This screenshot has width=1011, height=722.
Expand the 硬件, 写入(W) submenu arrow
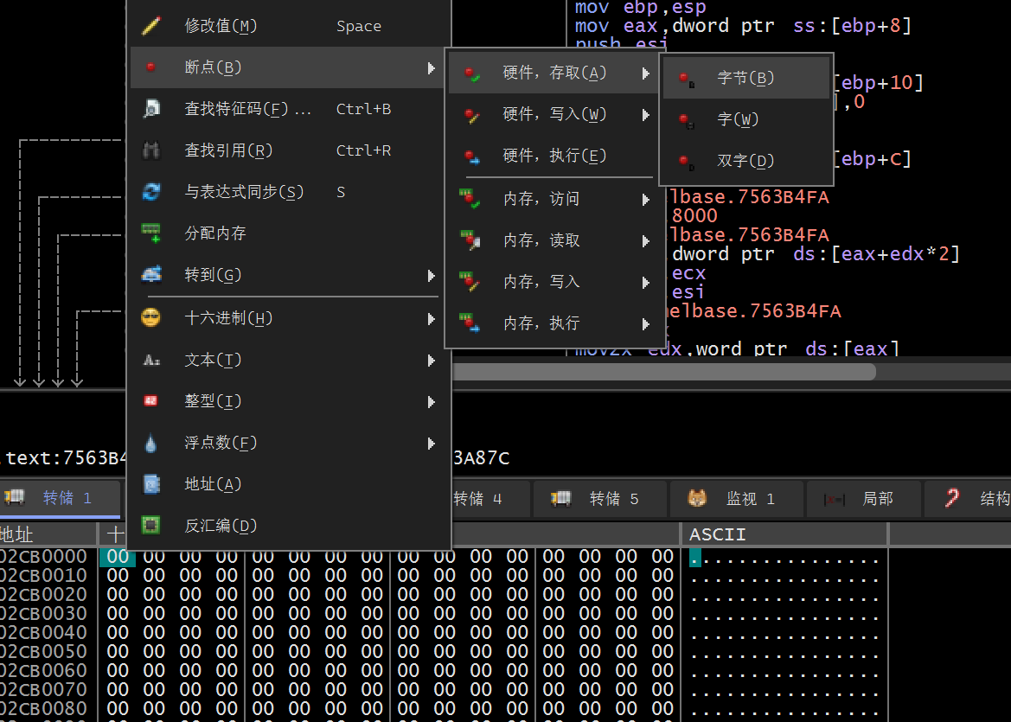(645, 115)
